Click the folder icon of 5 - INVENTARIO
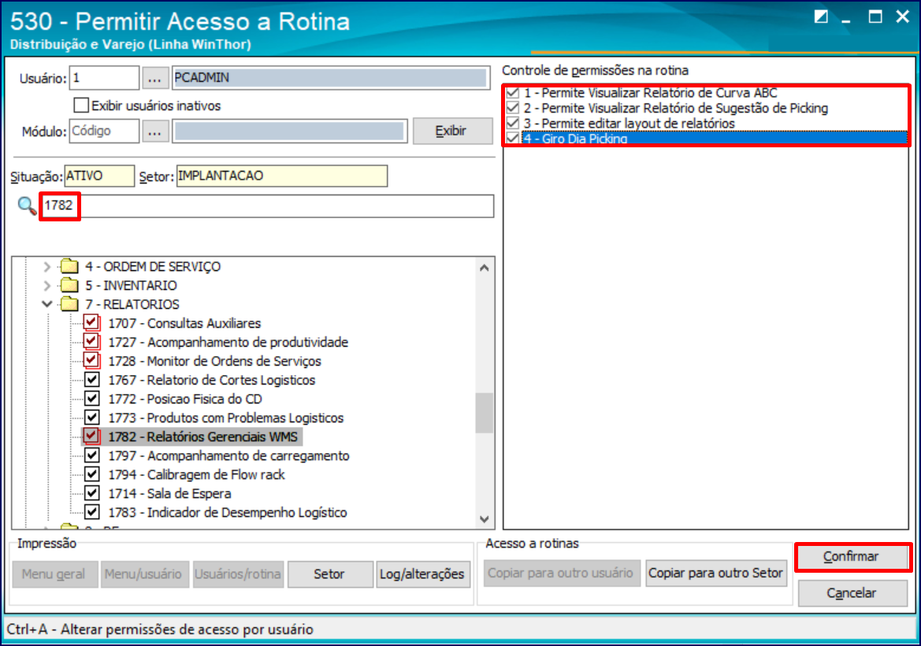 (69, 285)
